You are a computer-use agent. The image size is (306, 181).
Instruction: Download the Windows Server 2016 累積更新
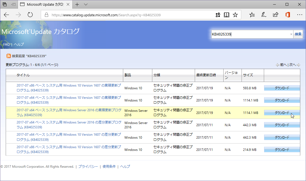pos(282,113)
